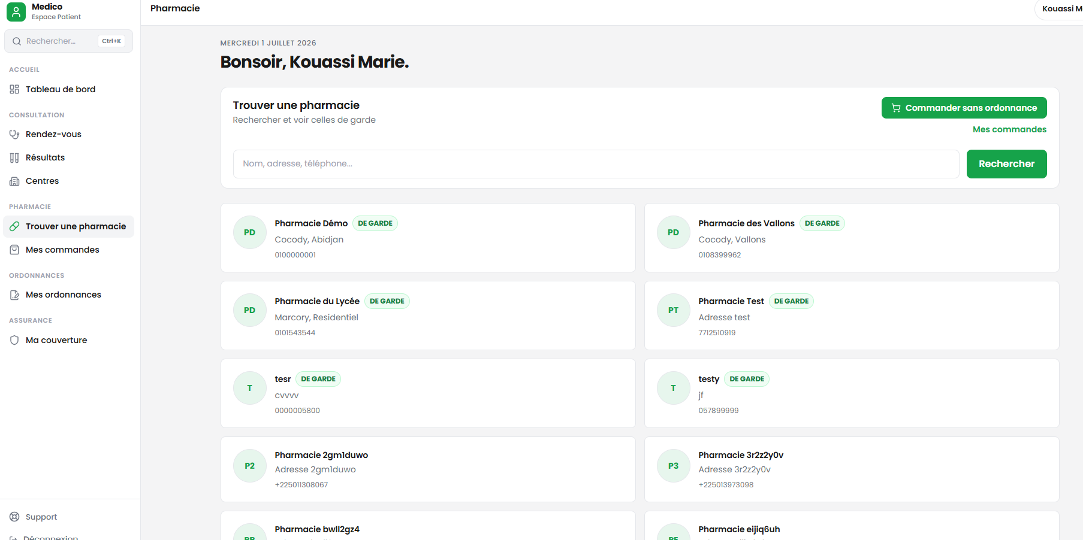Viewport: 1083px width, 540px height.
Task: Click the Support link in sidebar
Action: coord(68,517)
